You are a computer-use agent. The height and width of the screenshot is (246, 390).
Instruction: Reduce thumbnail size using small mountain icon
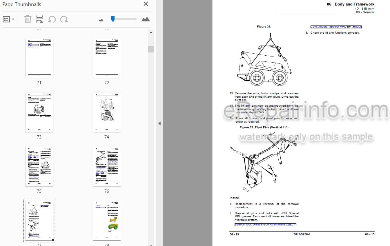[101, 20]
